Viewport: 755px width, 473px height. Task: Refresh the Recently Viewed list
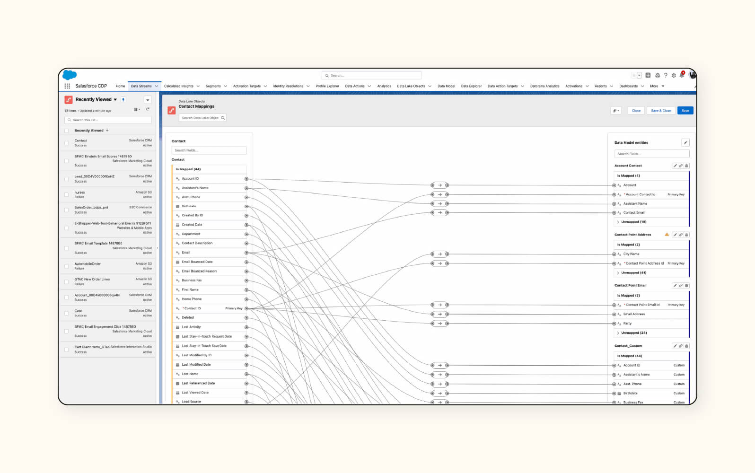(x=148, y=110)
